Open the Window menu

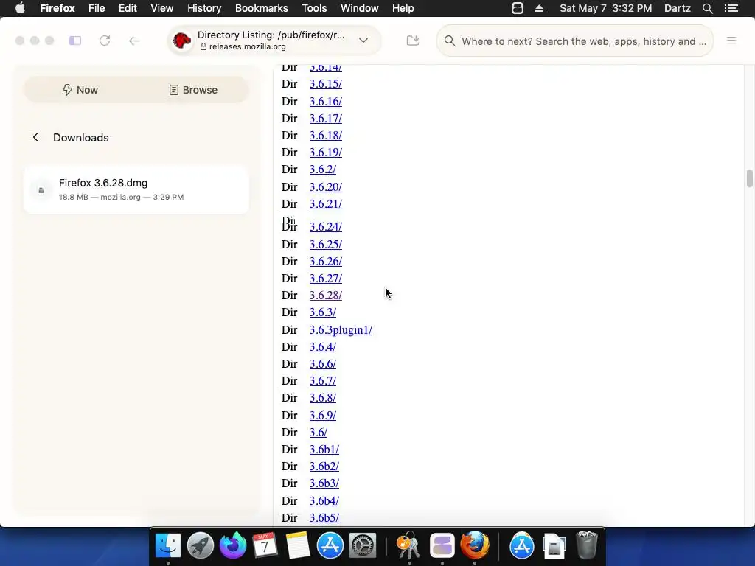pos(360,8)
